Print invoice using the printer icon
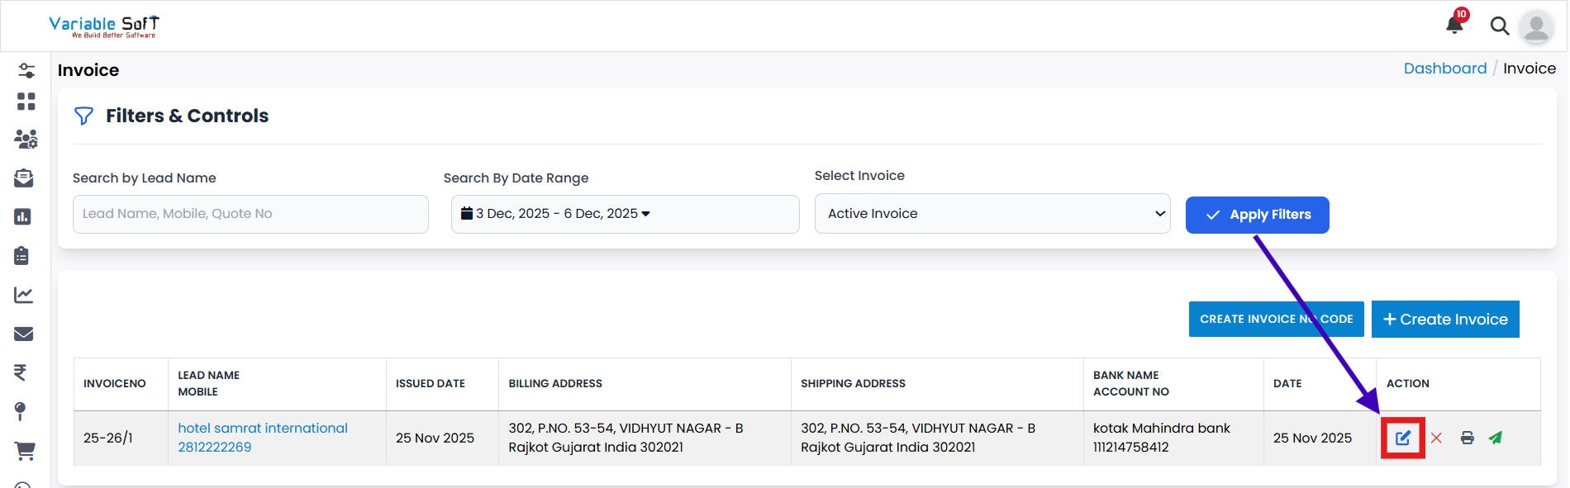Viewport: 1570px width, 488px height. tap(1467, 438)
